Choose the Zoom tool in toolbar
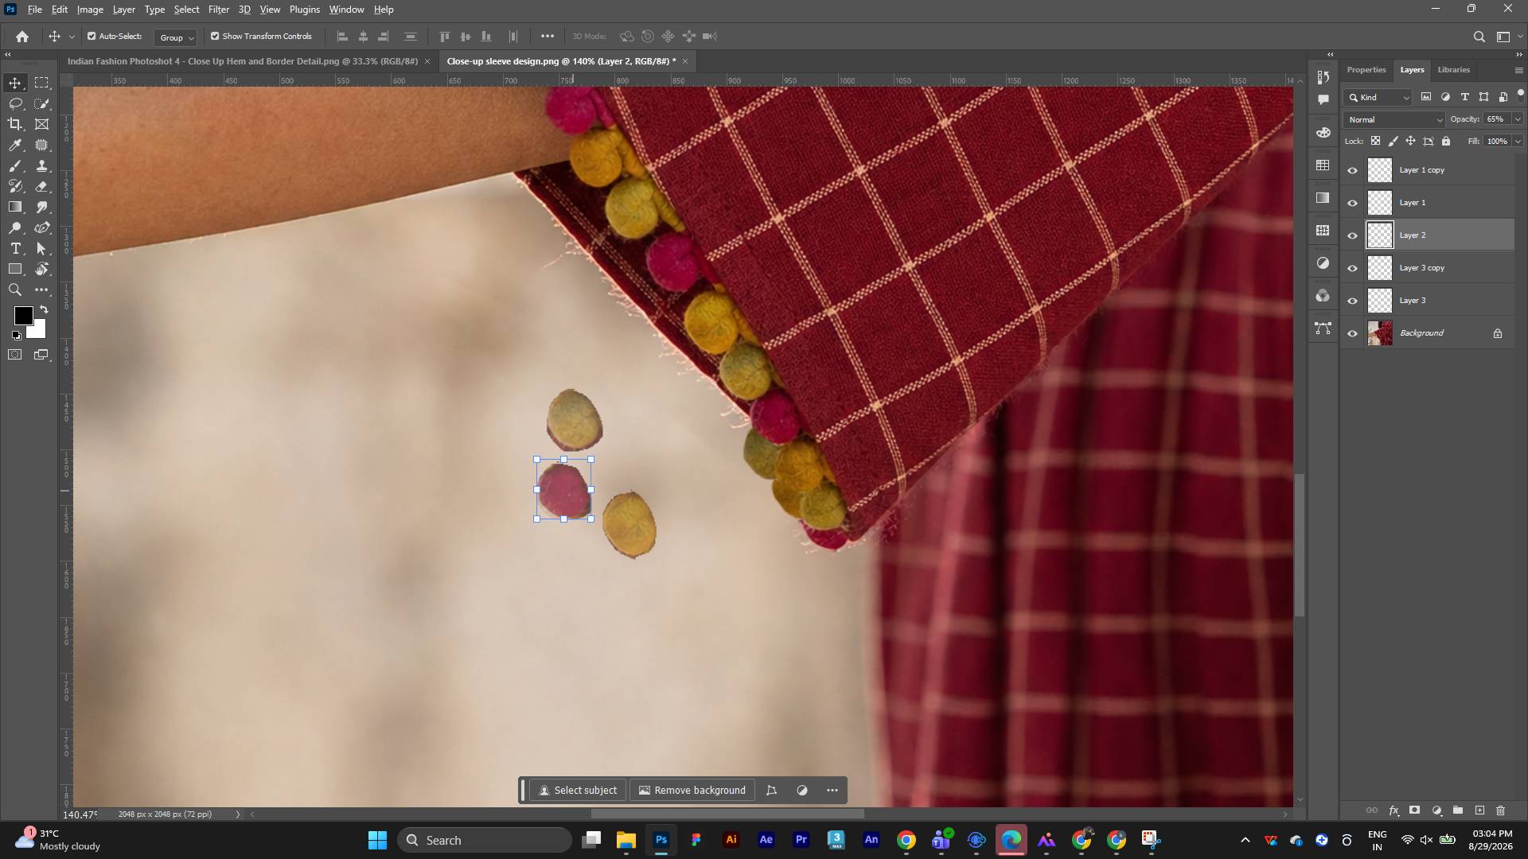Screen dimensions: 1528x859 click(15, 290)
